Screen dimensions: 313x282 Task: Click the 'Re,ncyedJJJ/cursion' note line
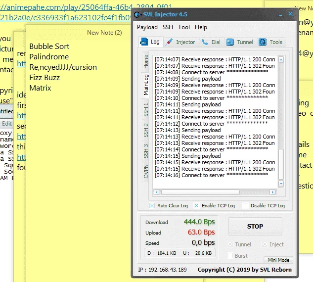pyautogui.click(x=63, y=67)
